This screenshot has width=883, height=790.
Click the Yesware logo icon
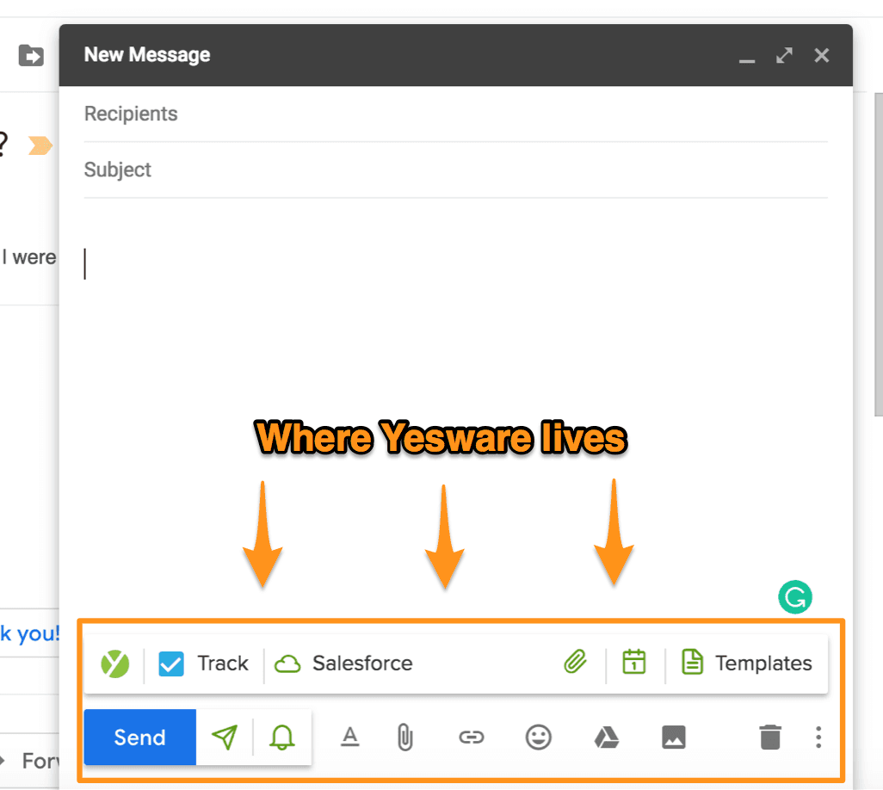pyautogui.click(x=114, y=663)
